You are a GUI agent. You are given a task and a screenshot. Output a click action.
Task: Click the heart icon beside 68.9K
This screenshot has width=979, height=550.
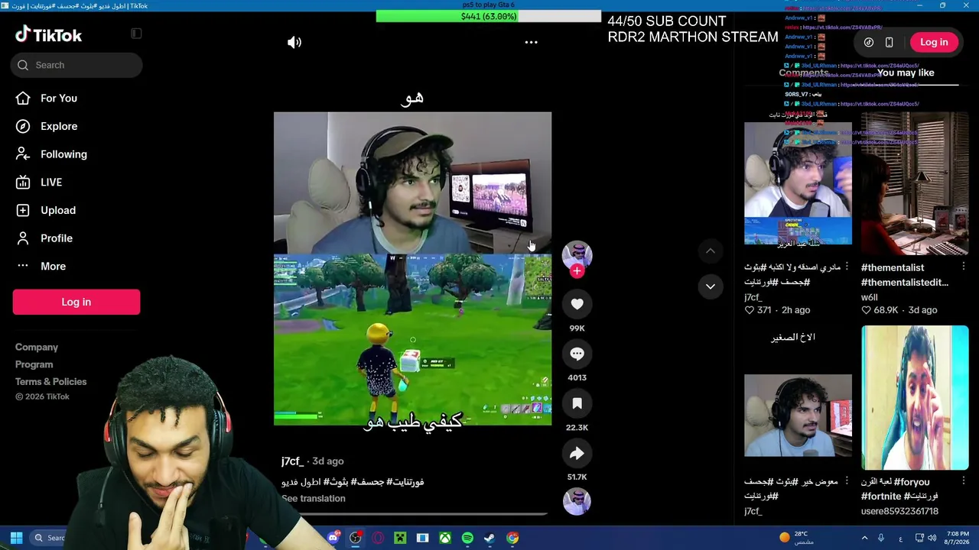click(x=866, y=310)
